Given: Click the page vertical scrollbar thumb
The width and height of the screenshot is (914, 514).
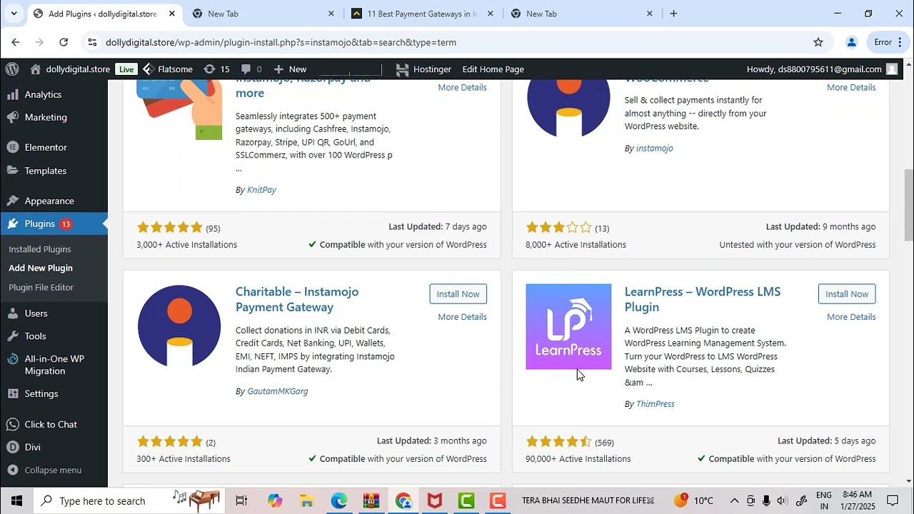Looking at the screenshot, I should [908, 205].
